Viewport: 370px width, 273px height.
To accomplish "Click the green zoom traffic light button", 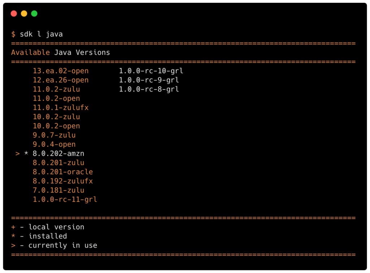I will (x=34, y=13).
